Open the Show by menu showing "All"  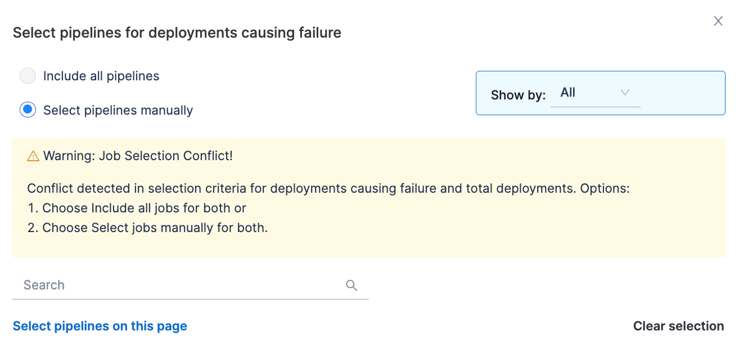click(x=585, y=93)
